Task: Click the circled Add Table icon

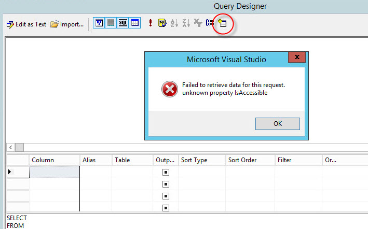Action: tap(222, 23)
